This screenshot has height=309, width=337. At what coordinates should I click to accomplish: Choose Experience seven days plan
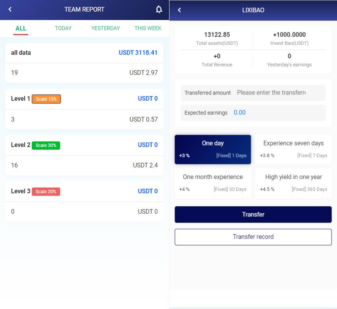(293, 149)
